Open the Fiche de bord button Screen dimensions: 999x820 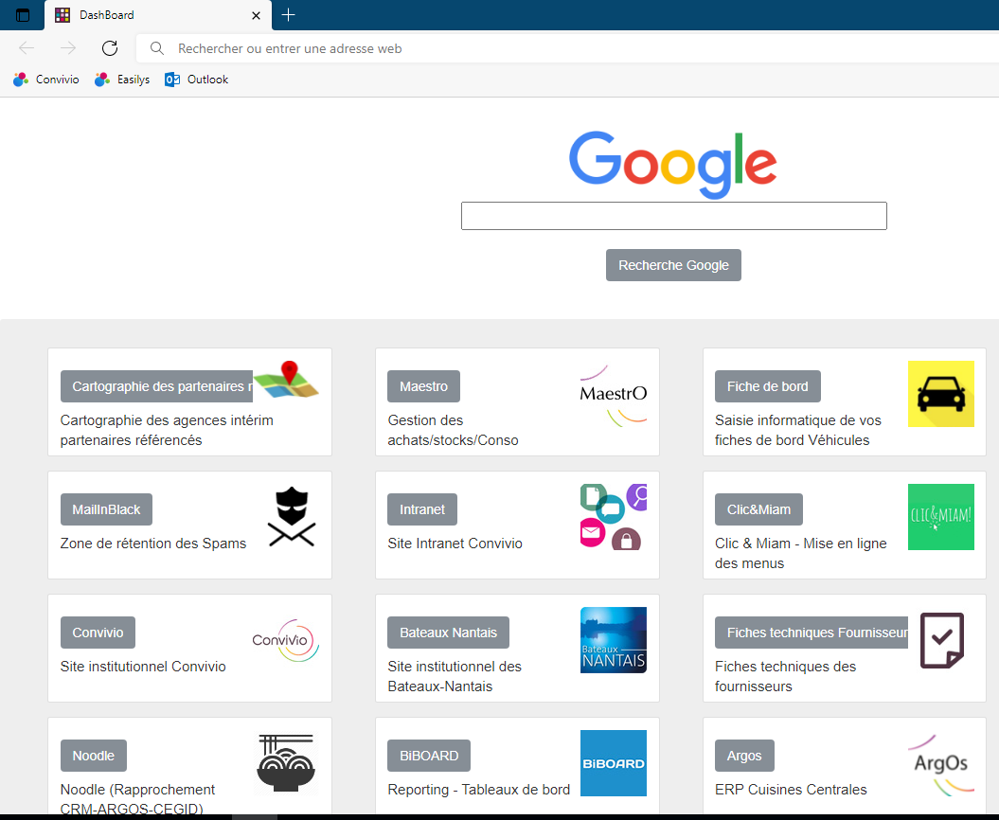coord(767,386)
